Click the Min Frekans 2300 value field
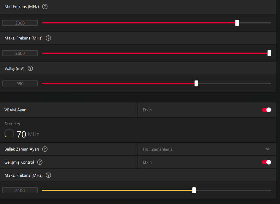This screenshot has height=204, width=280. pos(20,23)
